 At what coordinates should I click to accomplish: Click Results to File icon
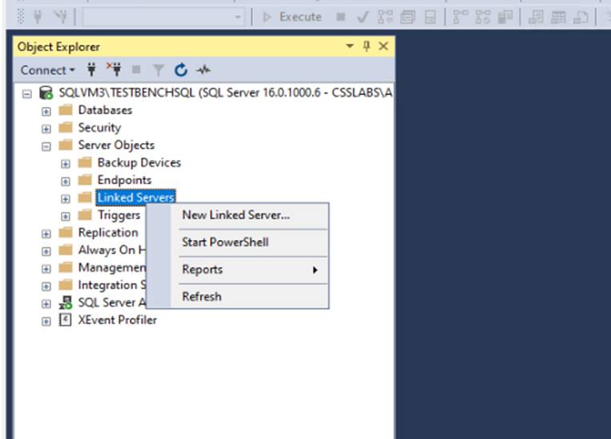[x=581, y=17]
